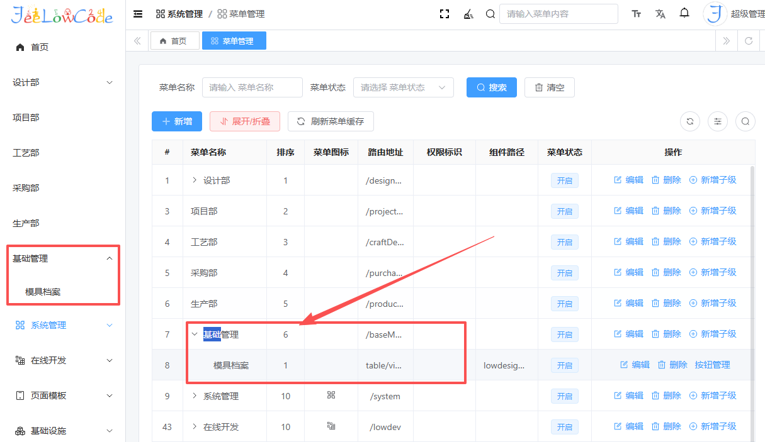Collapse the sidebar with the hamburger icon
Screen dimensions: 765x442
tap(138, 14)
